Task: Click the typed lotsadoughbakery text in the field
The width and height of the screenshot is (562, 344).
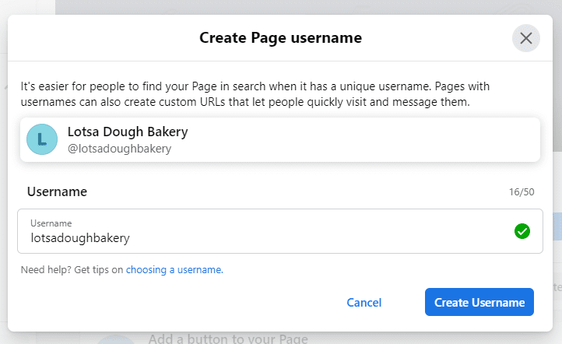Action: pos(80,238)
